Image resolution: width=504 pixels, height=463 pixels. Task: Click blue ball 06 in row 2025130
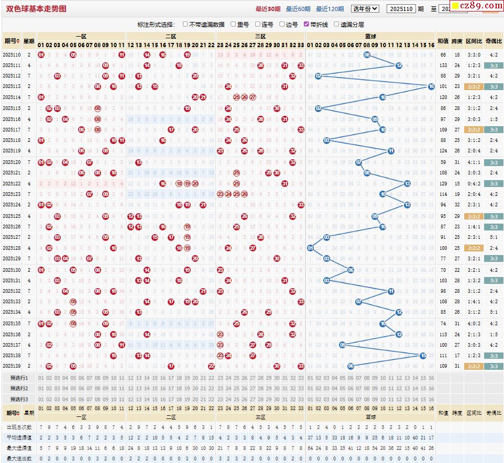[350, 270]
